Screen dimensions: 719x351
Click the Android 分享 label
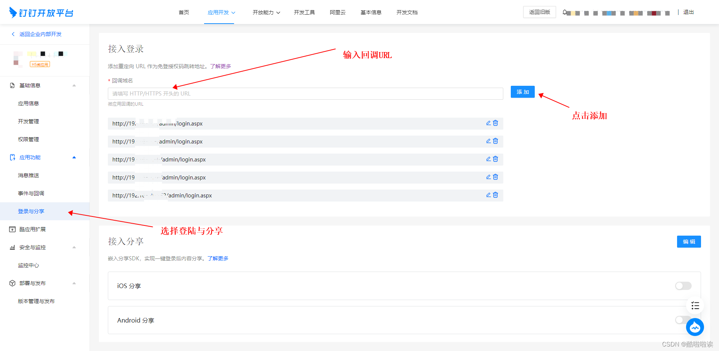[x=136, y=320]
